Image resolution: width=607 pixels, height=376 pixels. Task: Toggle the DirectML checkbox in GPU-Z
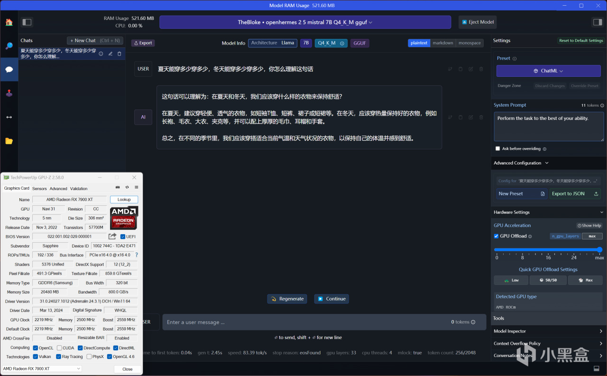[115, 348]
